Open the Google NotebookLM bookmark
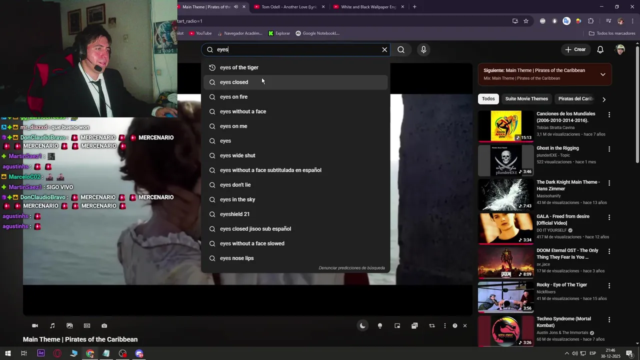This screenshot has width=640, height=360. tap(317, 33)
